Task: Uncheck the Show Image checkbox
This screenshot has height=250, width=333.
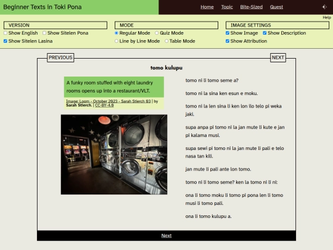Action: point(228,33)
